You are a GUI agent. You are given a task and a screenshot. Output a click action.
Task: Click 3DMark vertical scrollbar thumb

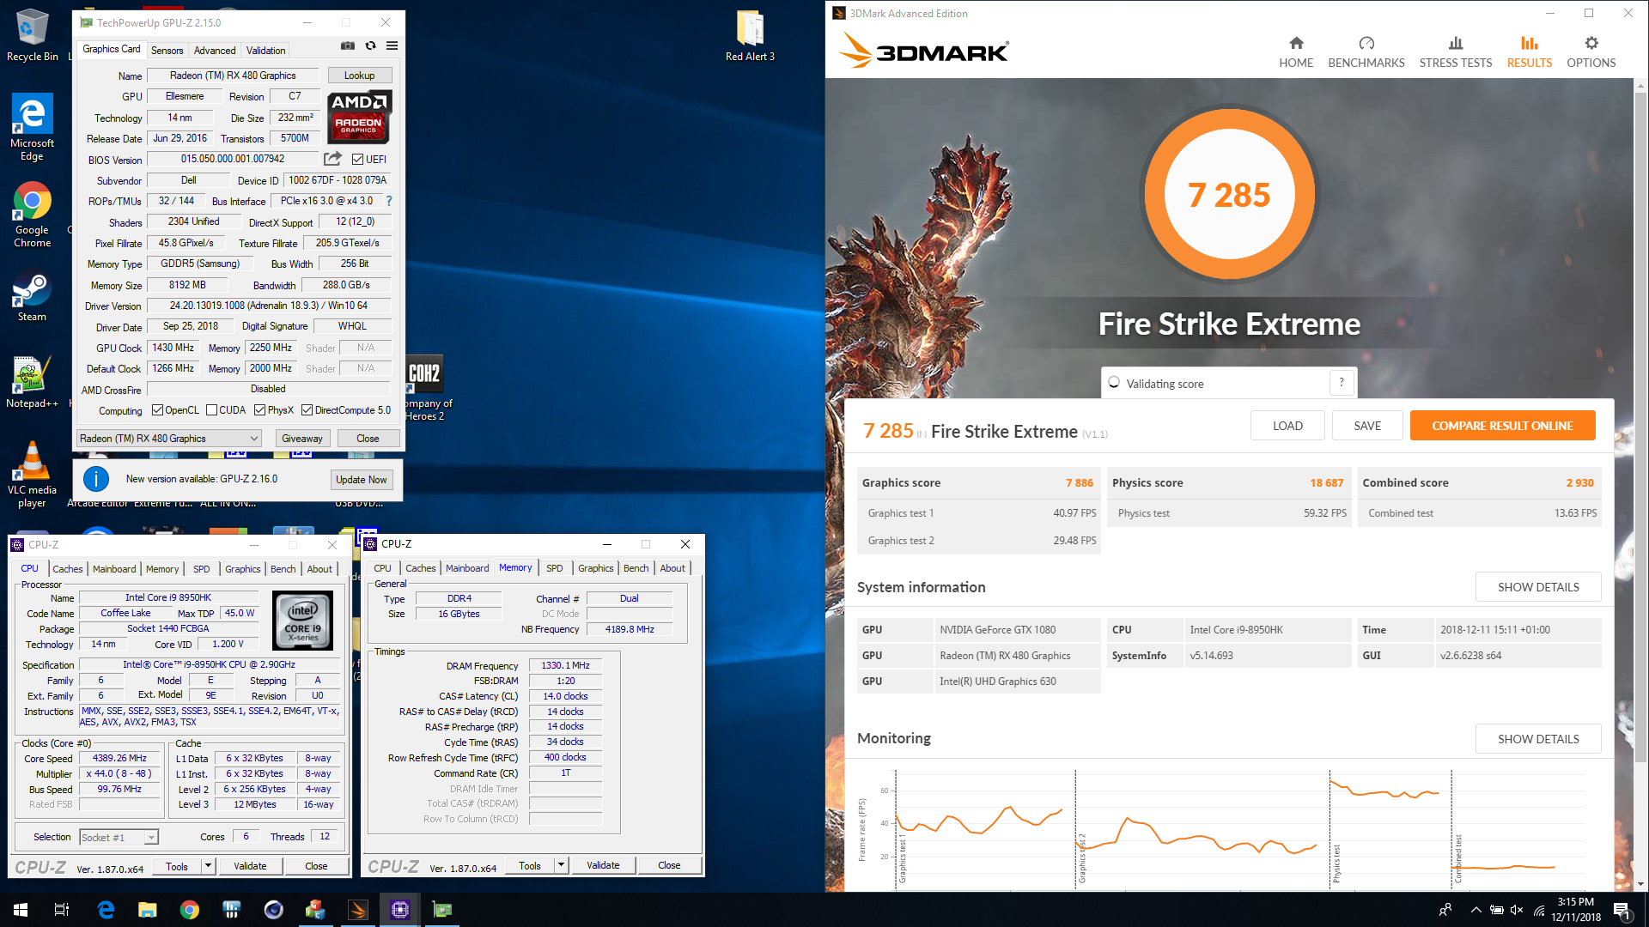(1640, 429)
